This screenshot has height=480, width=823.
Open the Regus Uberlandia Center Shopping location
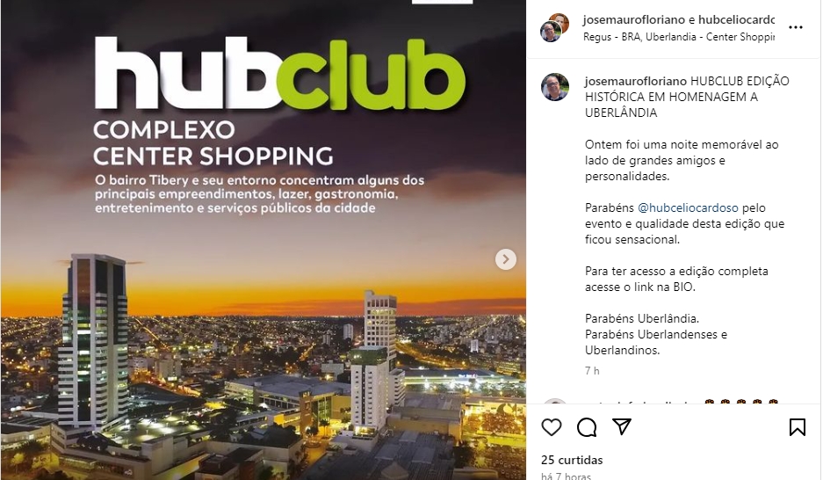coord(679,37)
